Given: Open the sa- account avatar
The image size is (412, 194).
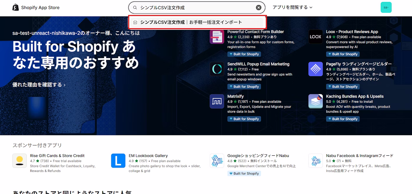Looking at the screenshot, I should (x=386, y=8).
